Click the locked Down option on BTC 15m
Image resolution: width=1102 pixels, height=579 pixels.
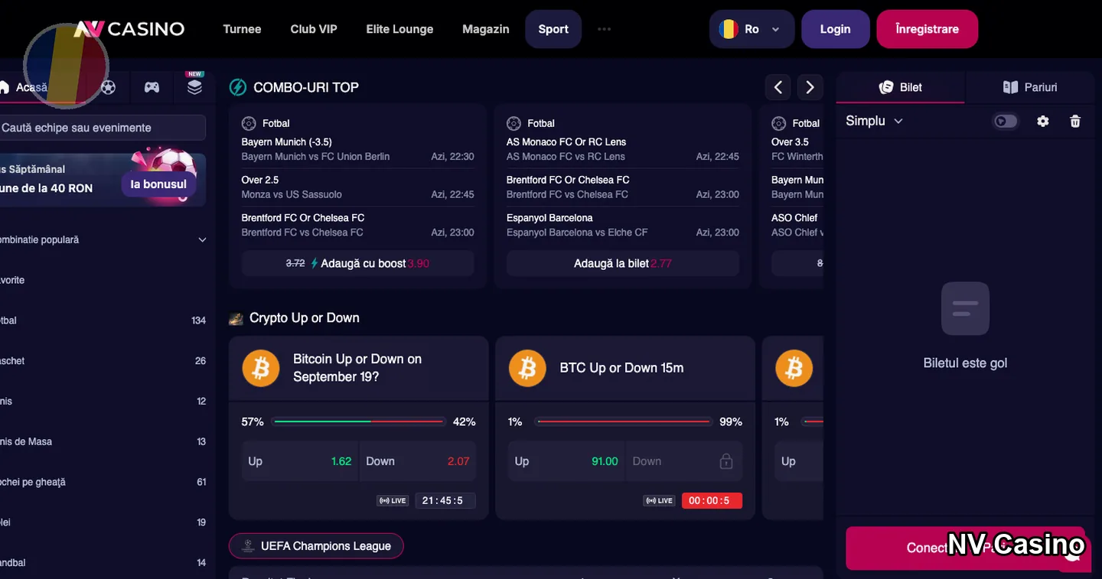683,461
